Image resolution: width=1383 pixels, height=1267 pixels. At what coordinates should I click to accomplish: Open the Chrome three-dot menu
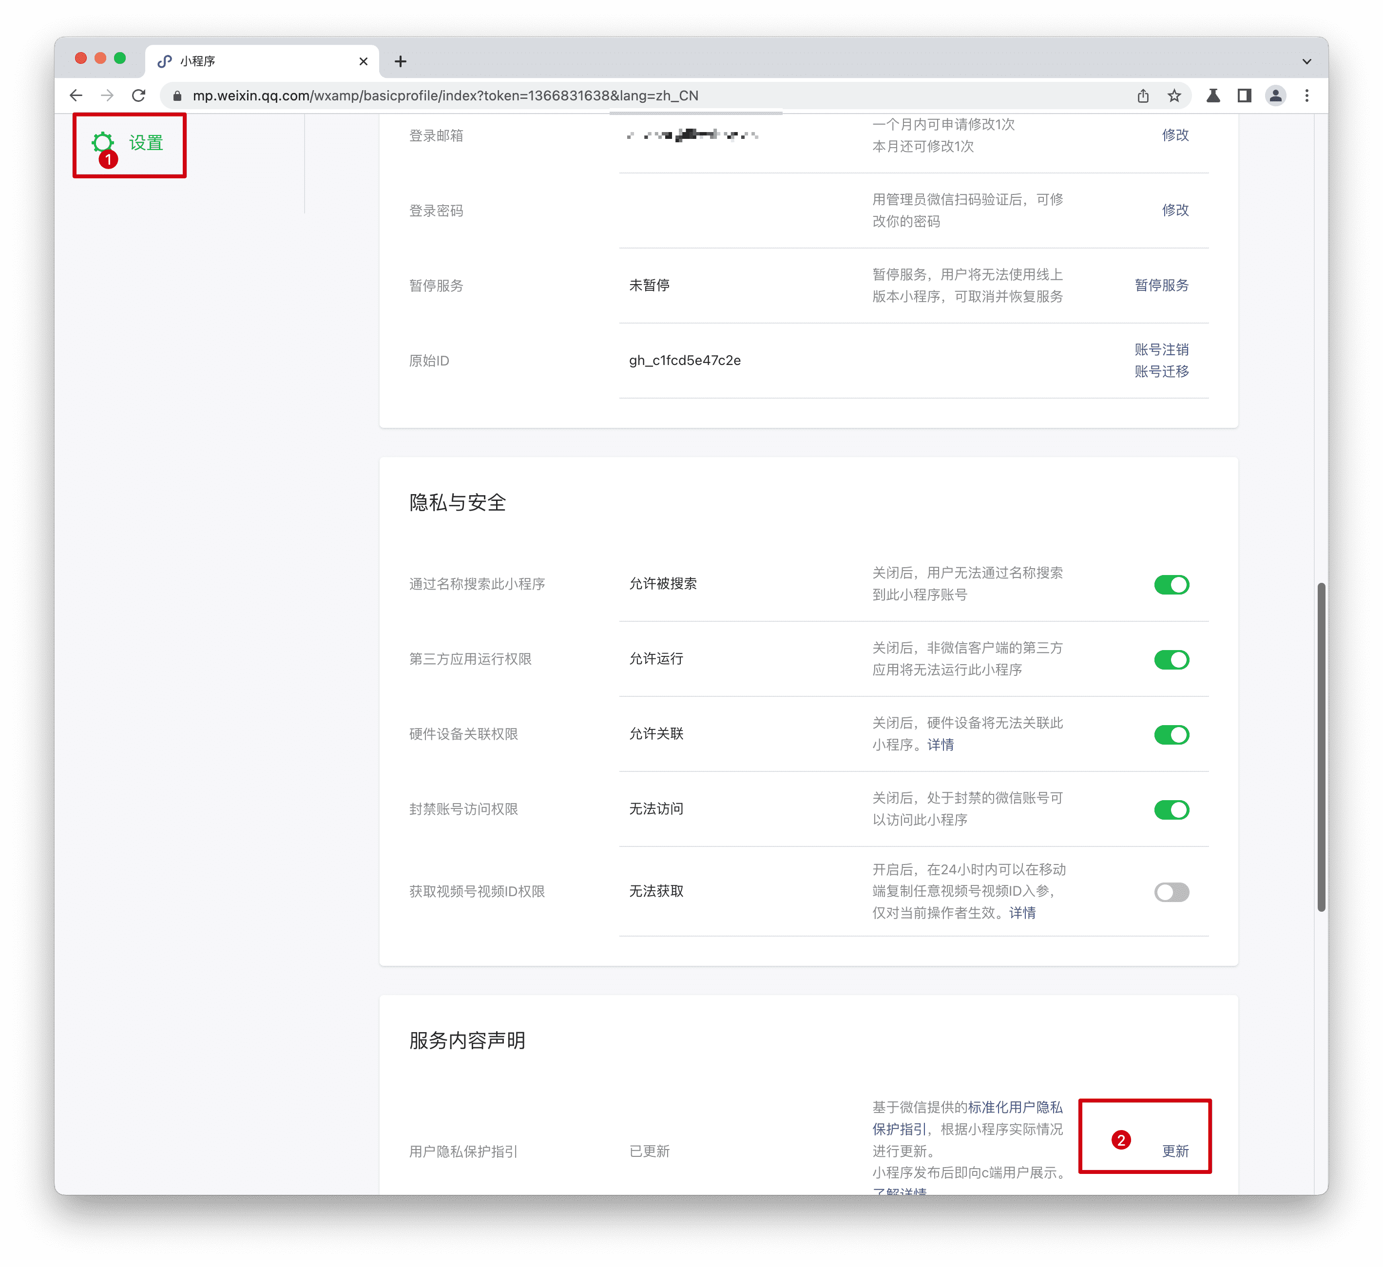point(1307,96)
